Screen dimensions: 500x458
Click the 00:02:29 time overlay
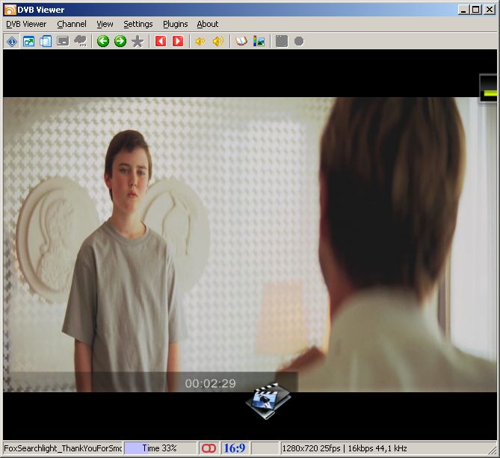[210, 383]
